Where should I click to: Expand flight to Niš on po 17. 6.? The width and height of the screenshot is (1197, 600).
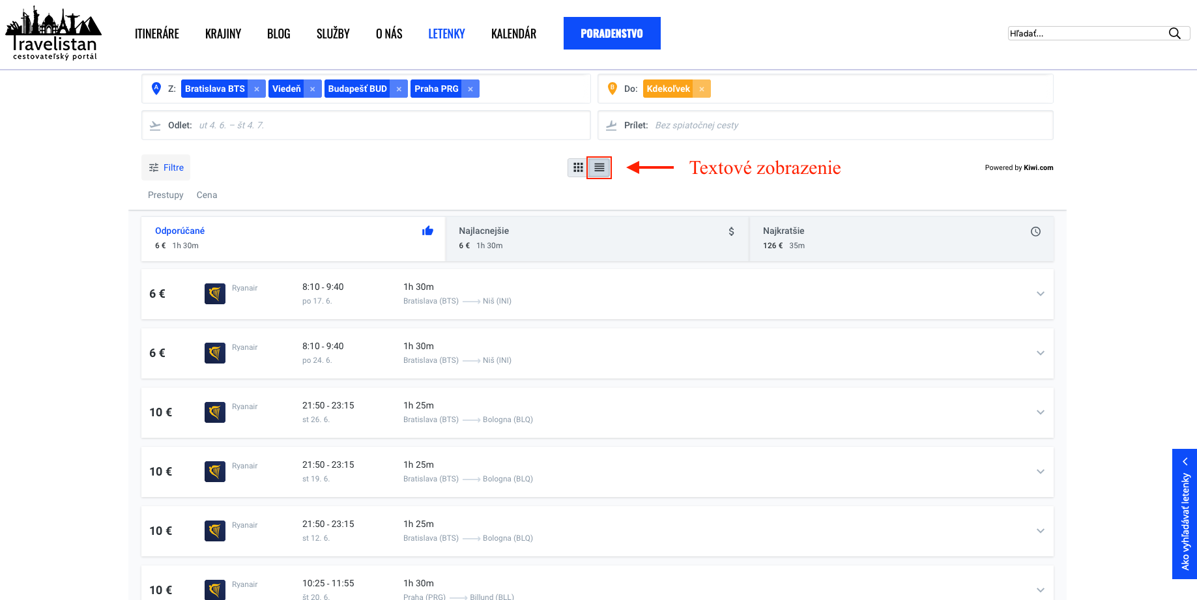tap(1041, 294)
